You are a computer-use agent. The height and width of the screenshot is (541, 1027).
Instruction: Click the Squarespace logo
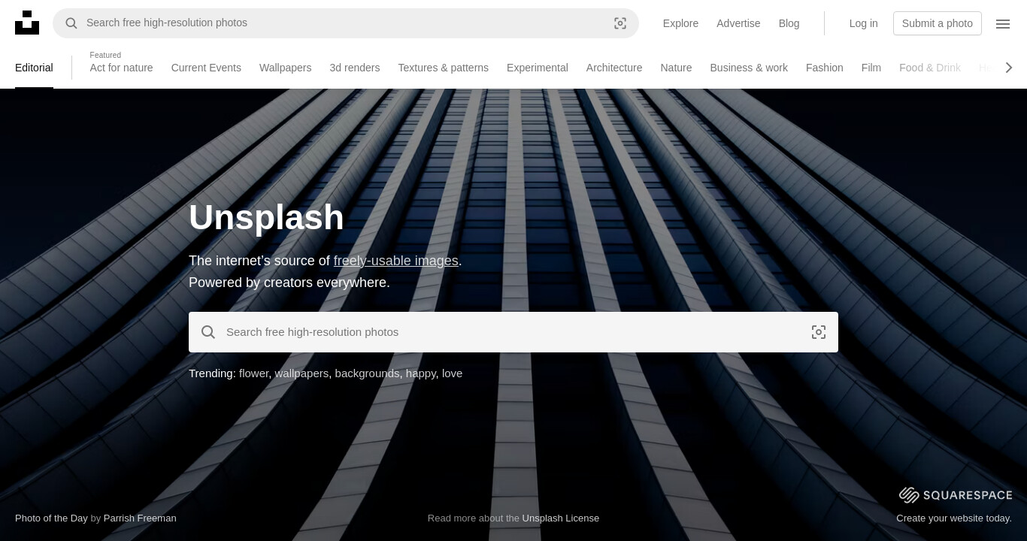click(x=956, y=495)
